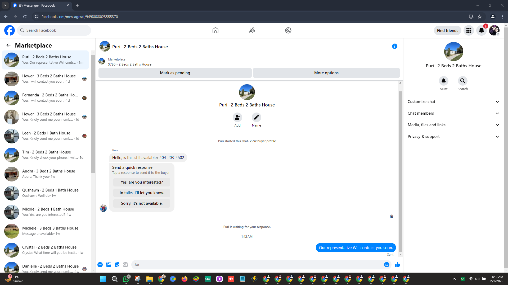Screen dimensions: 508x285
Task: Open the notifications bell
Action: click(x=482, y=30)
